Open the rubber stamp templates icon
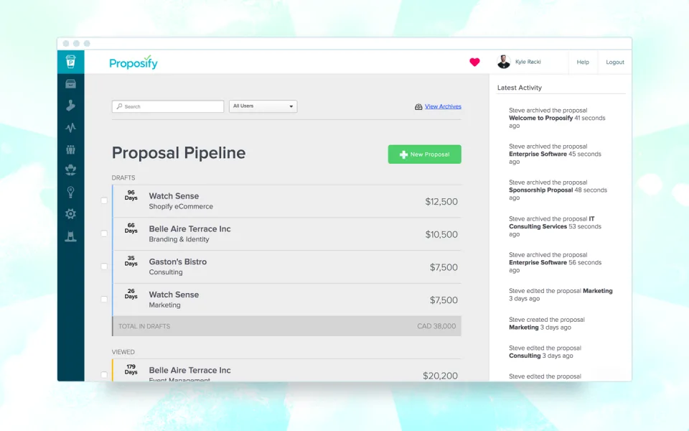689x431 pixels. coord(70,105)
